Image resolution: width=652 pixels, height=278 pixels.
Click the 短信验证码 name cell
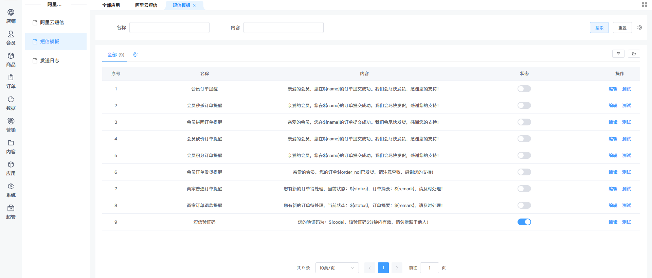pos(204,222)
